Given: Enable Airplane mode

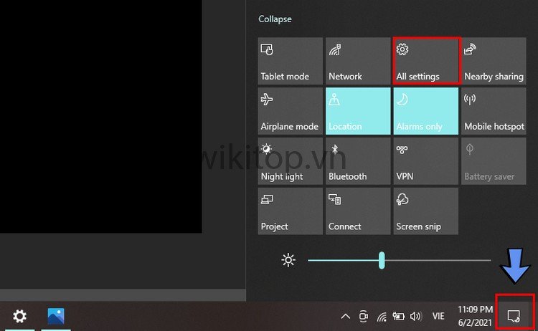Looking at the screenshot, I should 290,111.
